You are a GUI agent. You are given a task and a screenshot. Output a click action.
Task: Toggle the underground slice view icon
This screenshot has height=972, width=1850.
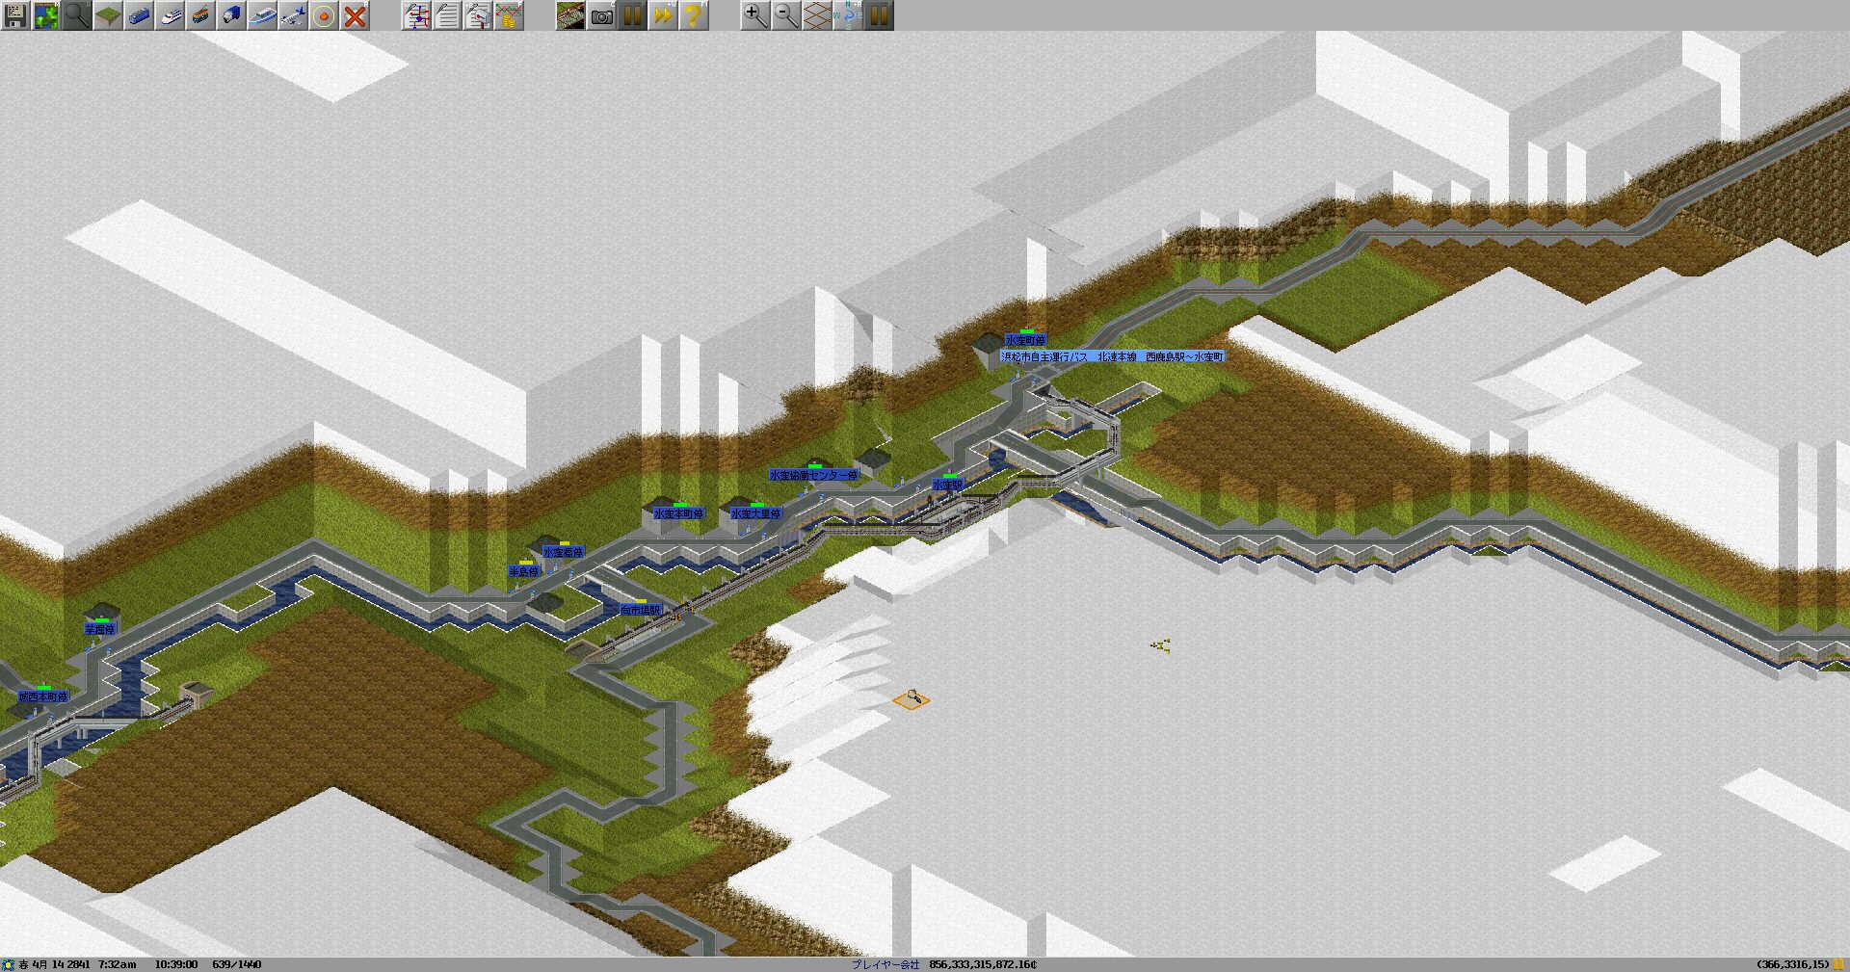click(x=570, y=15)
